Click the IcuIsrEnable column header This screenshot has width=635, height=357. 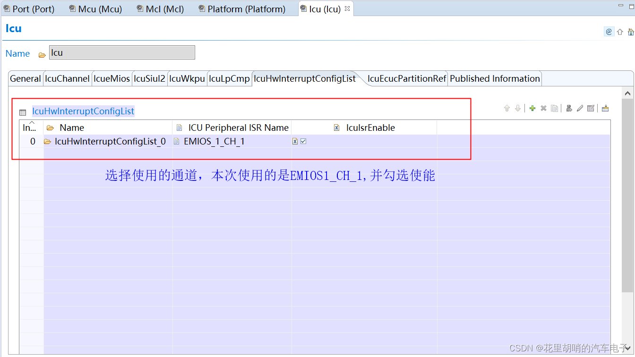point(364,127)
